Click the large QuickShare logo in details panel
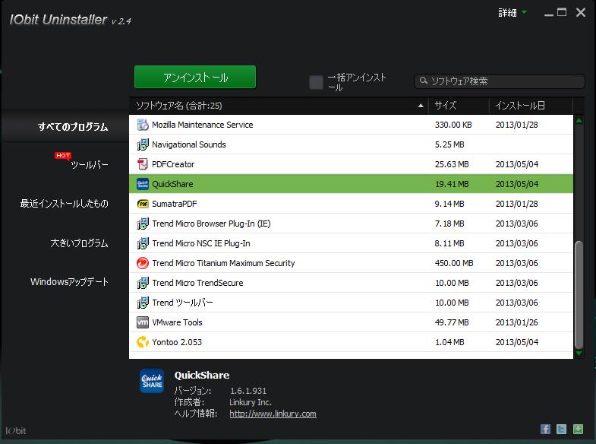This screenshot has height=444, width=596. [x=152, y=381]
